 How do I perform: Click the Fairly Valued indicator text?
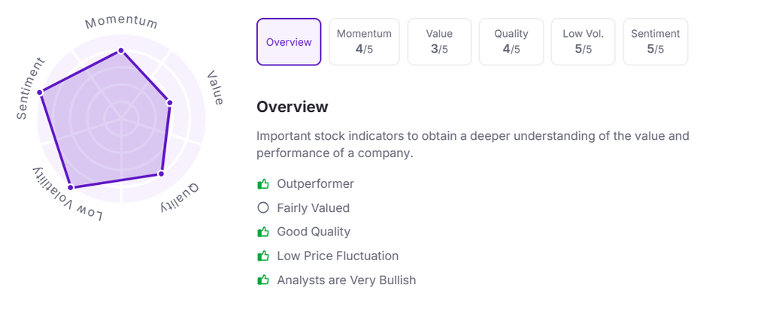[x=313, y=208]
